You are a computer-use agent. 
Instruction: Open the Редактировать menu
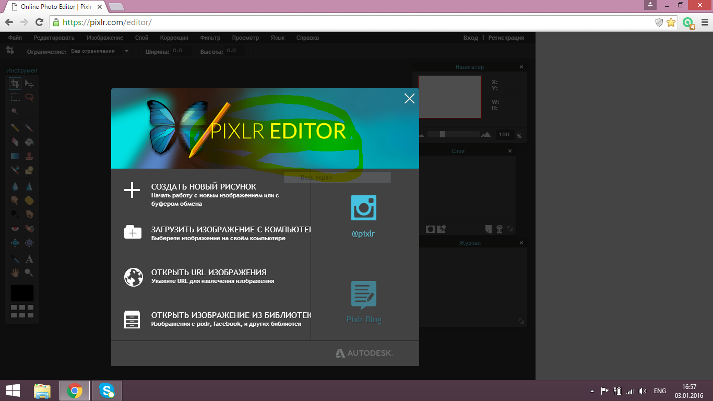tap(54, 38)
